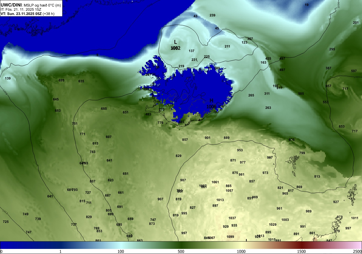This screenshot has height=254, width=362.
Task: Click the height value 907
Action: point(160,199)
